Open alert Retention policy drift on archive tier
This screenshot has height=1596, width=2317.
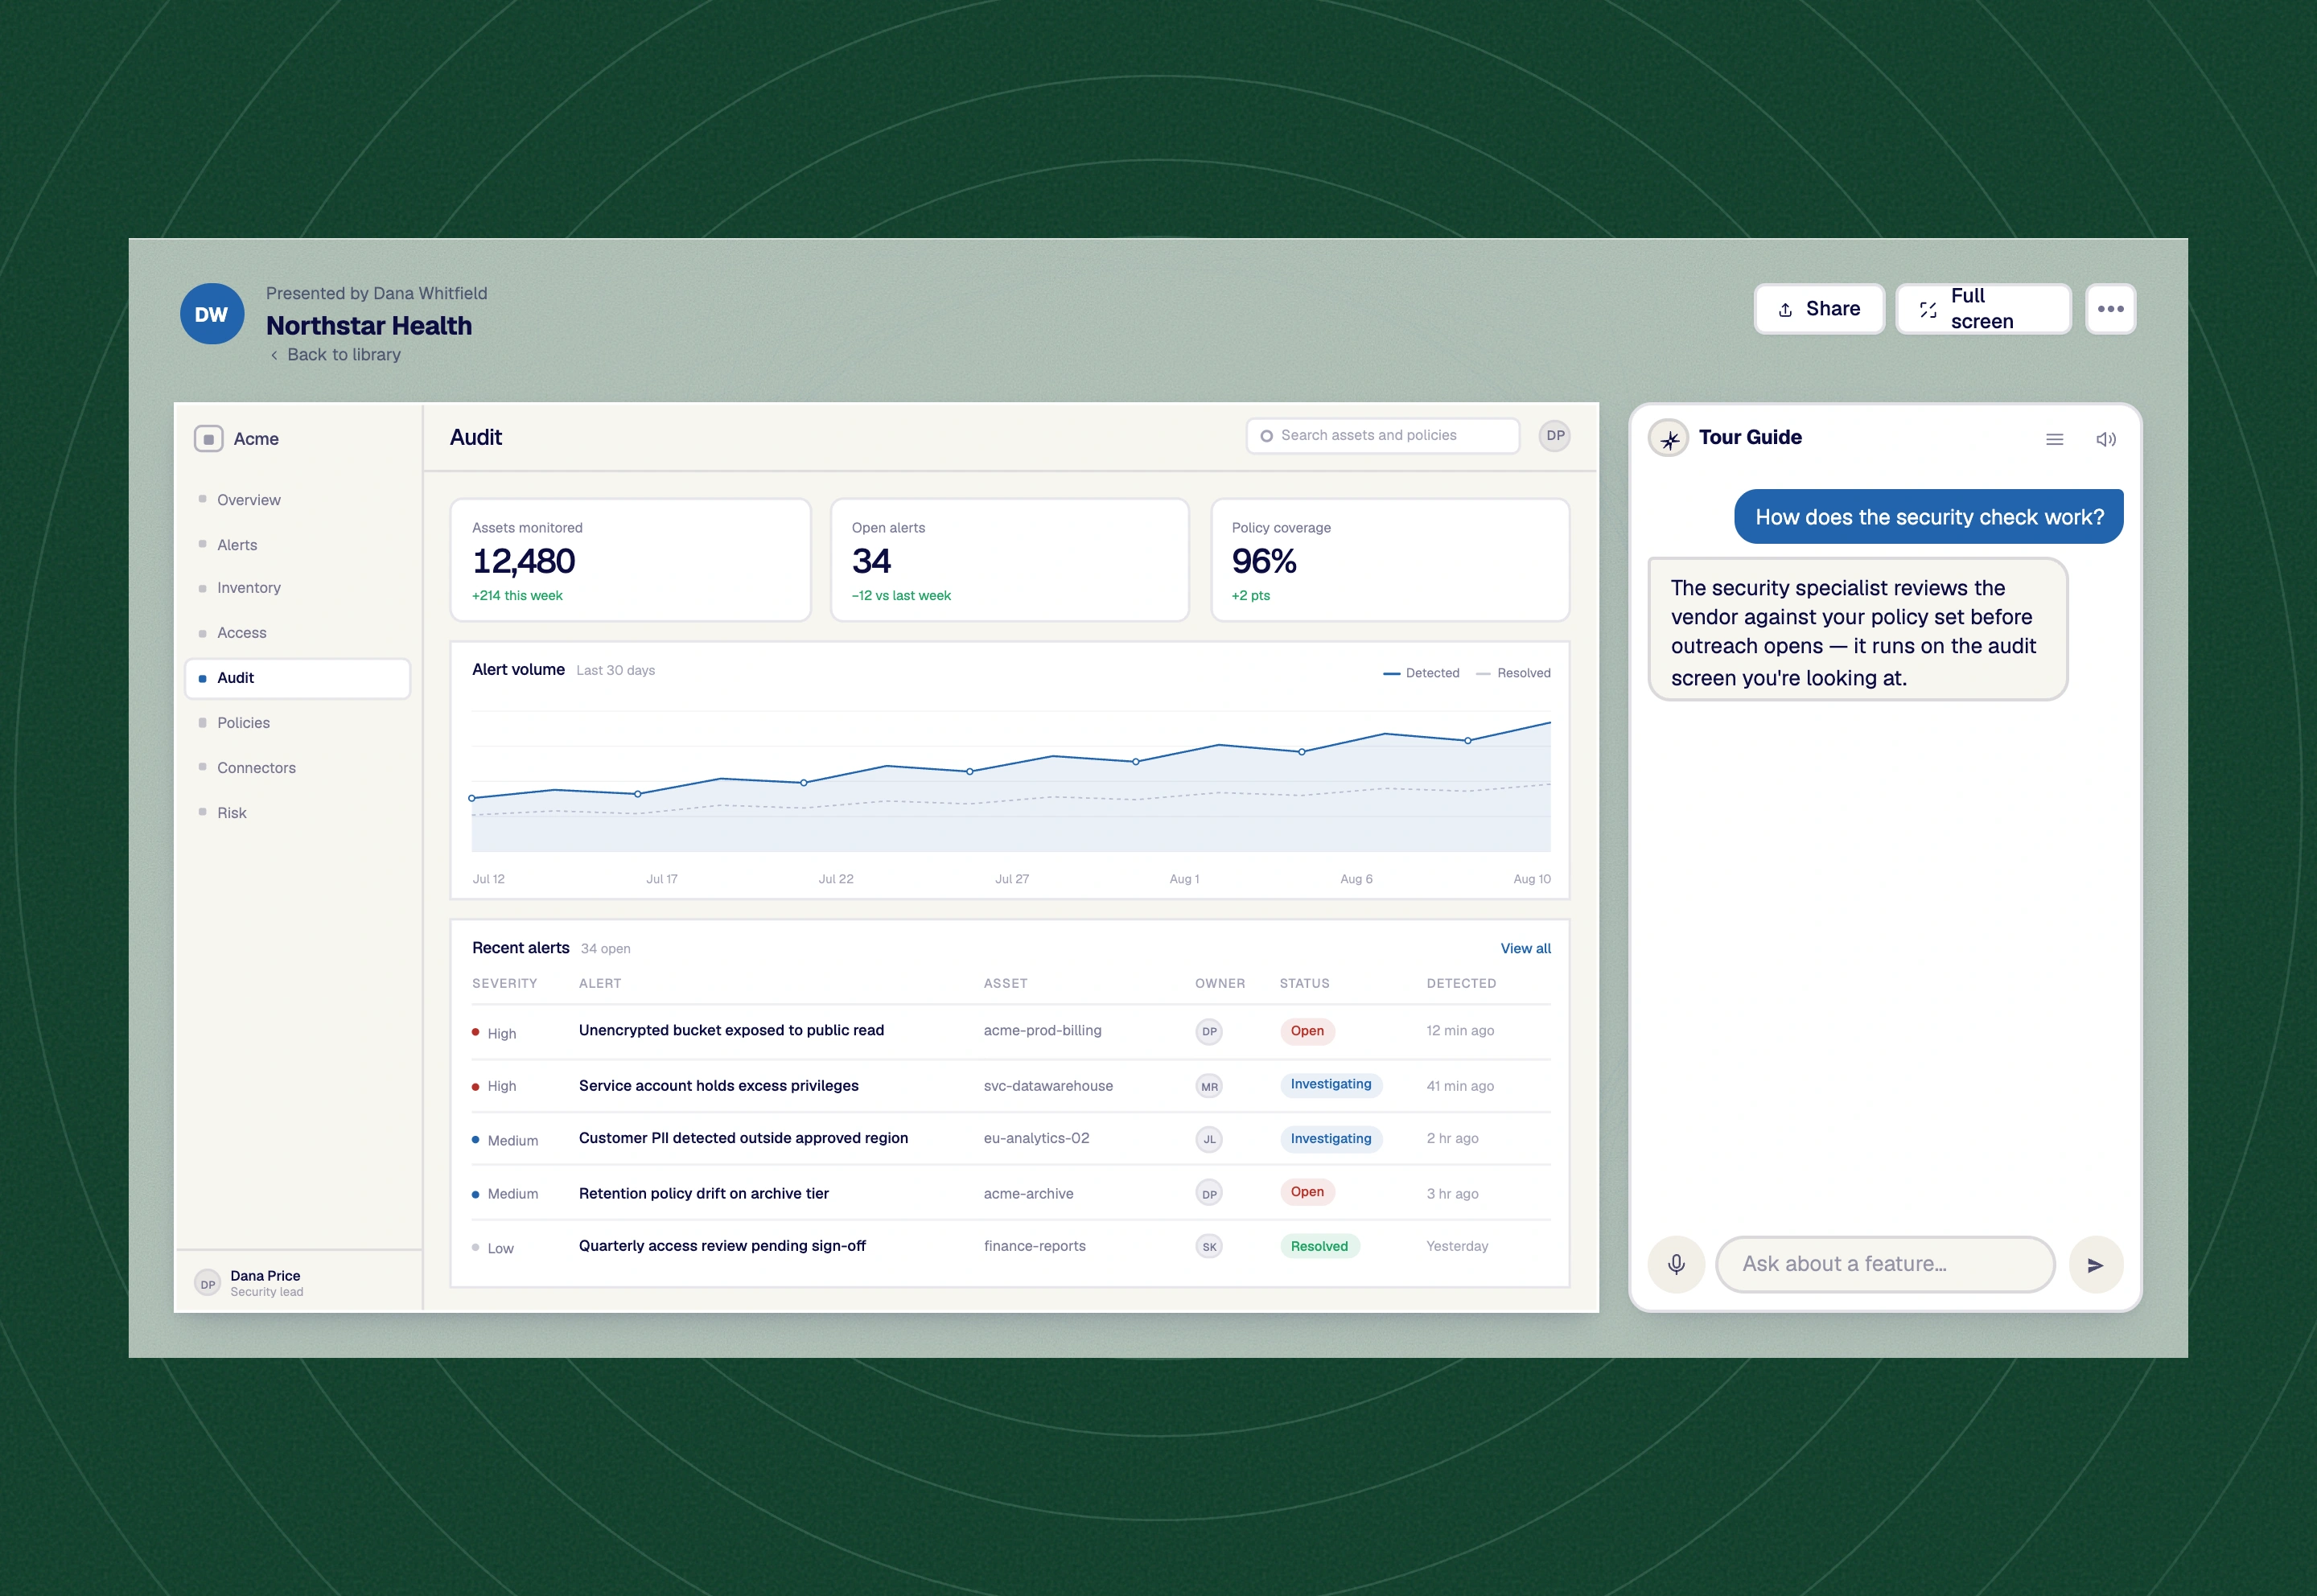point(703,1194)
